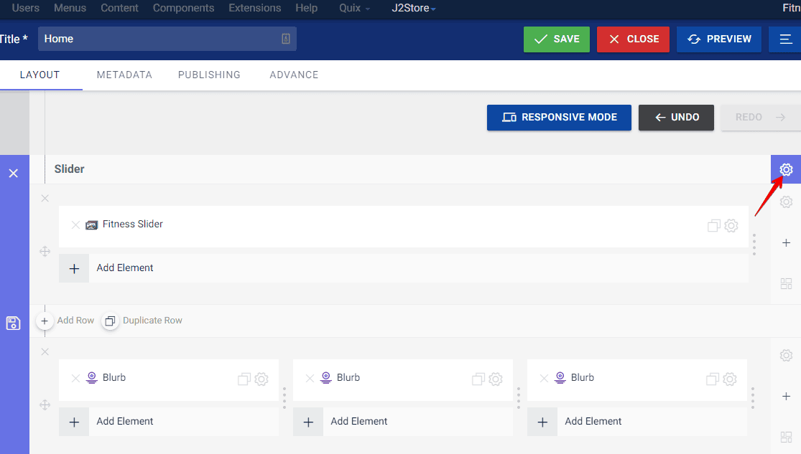Duplicate the second Blurb element

[478, 379]
